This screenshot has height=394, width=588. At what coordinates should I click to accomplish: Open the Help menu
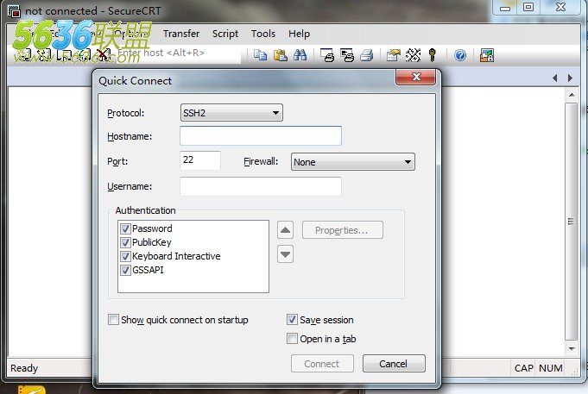pos(299,34)
